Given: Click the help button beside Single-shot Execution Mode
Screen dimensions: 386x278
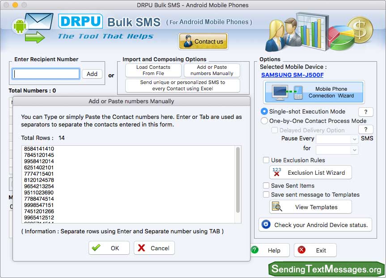Looking at the screenshot, I should point(366,112).
